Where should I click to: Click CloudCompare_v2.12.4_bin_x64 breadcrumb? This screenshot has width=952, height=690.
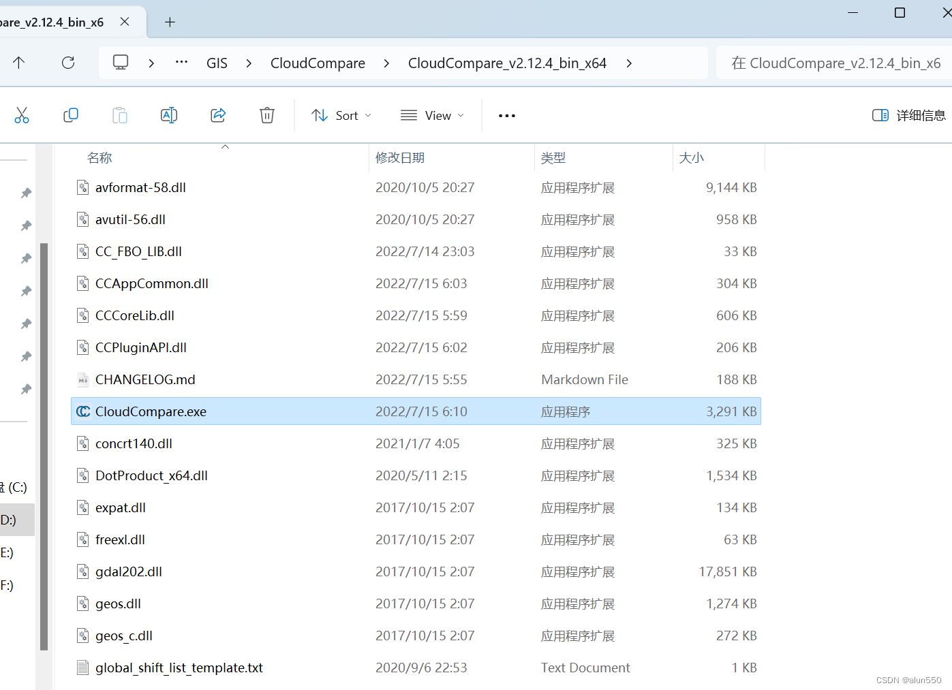(x=507, y=63)
